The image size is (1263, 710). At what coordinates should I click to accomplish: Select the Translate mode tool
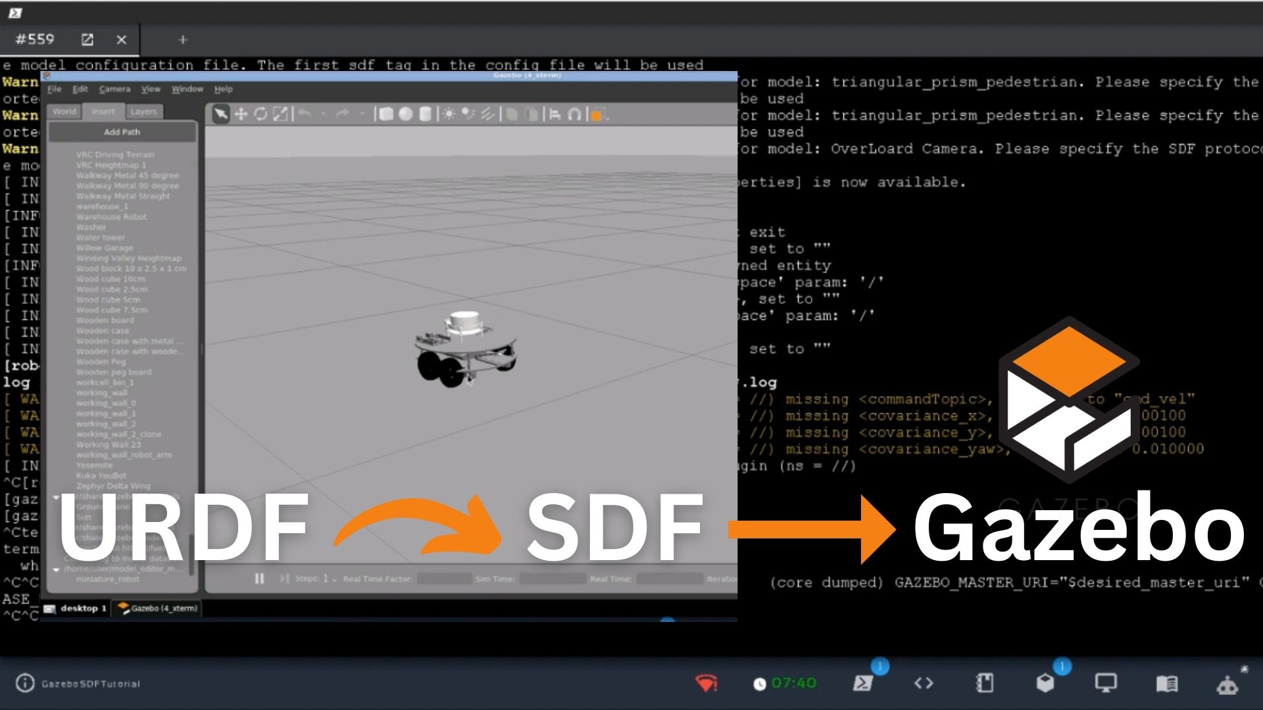(x=241, y=114)
